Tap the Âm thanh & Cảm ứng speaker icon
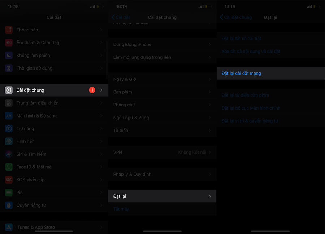The image size is (325, 234). (x=9, y=43)
